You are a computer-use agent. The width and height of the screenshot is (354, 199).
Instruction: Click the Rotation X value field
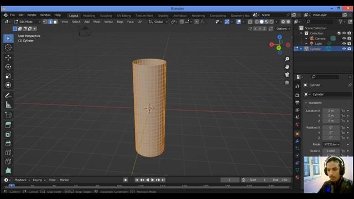pos(331,128)
